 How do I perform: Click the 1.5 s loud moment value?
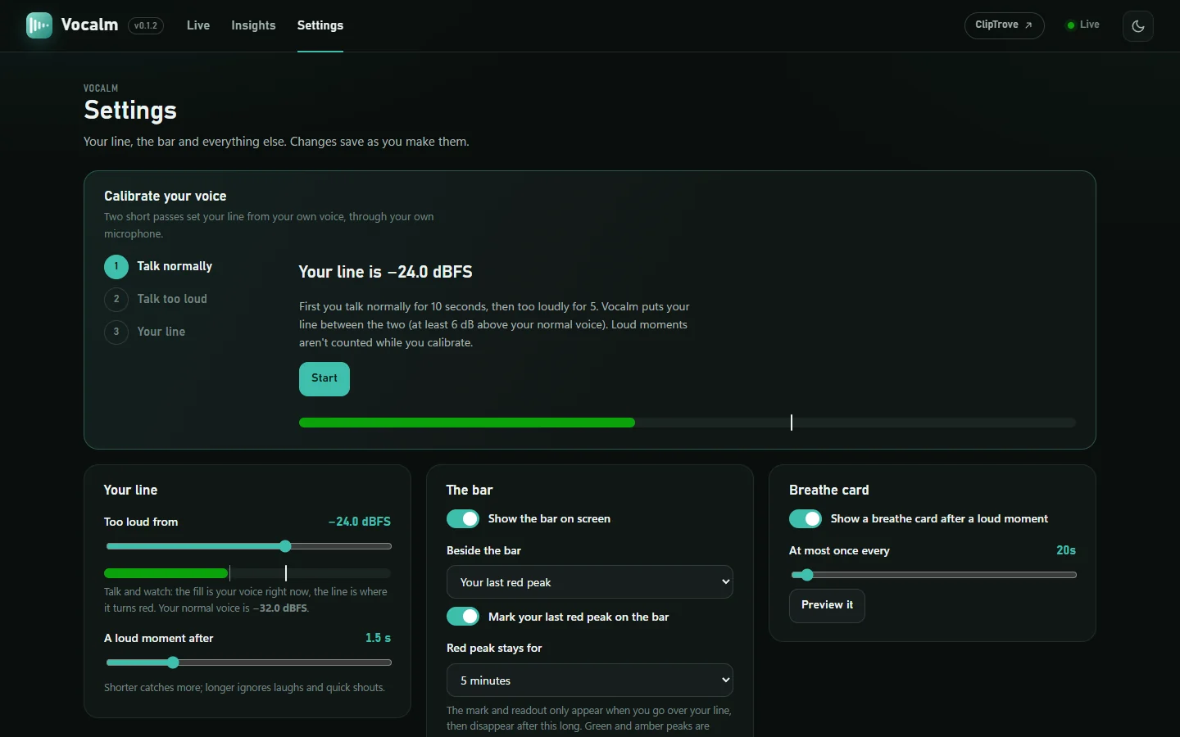click(x=378, y=638)
